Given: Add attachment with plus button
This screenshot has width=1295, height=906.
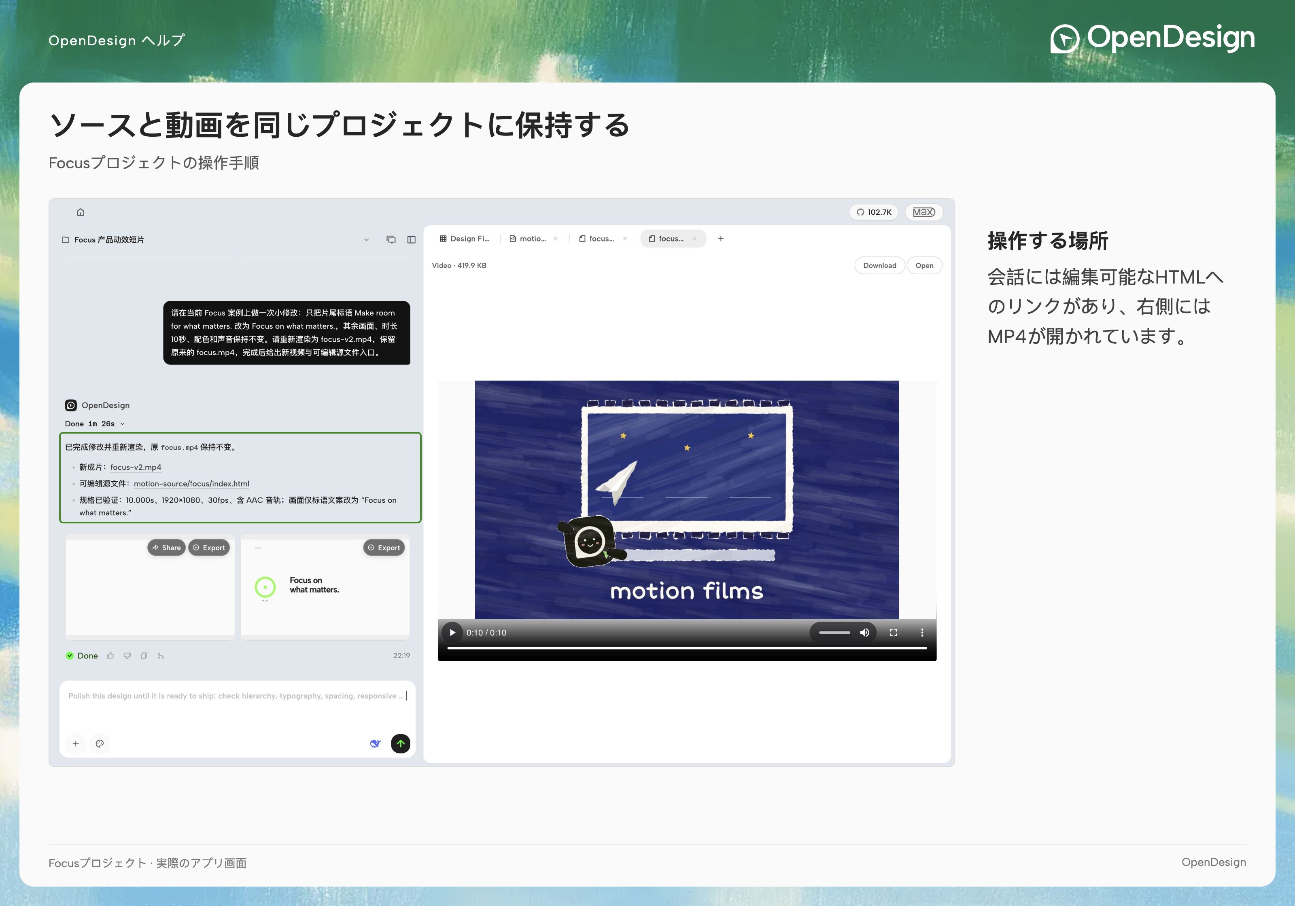Looking at the screenshot, I should [x=76, y=744].
